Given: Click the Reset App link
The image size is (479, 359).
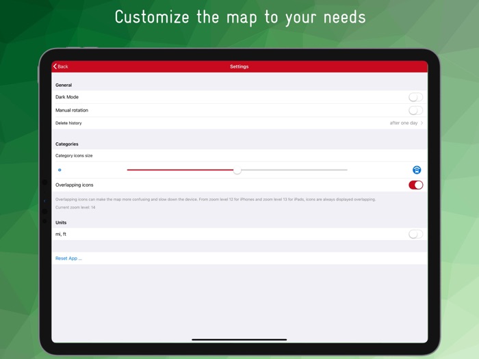Looking at the screenshot, I should tap(68, 258).
